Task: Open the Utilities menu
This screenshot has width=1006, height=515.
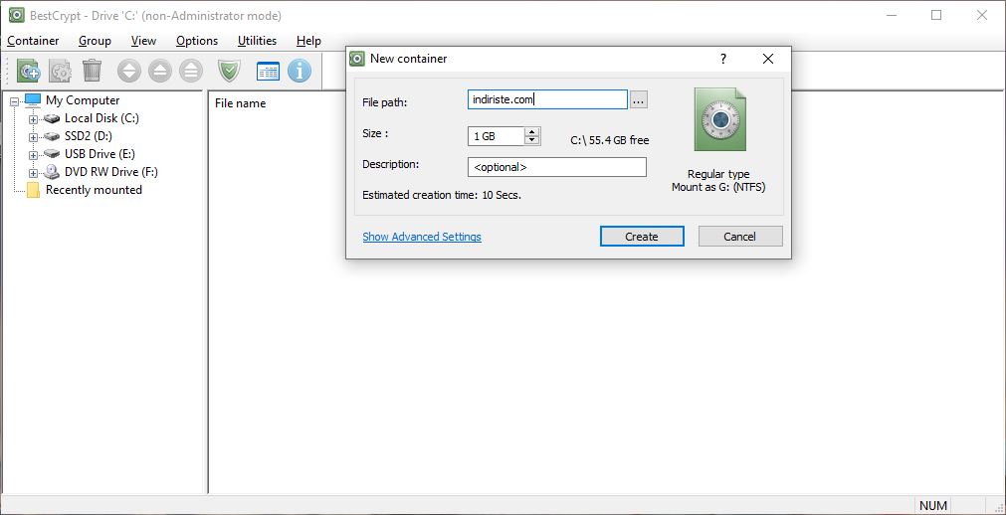Action: pos(257,41)
